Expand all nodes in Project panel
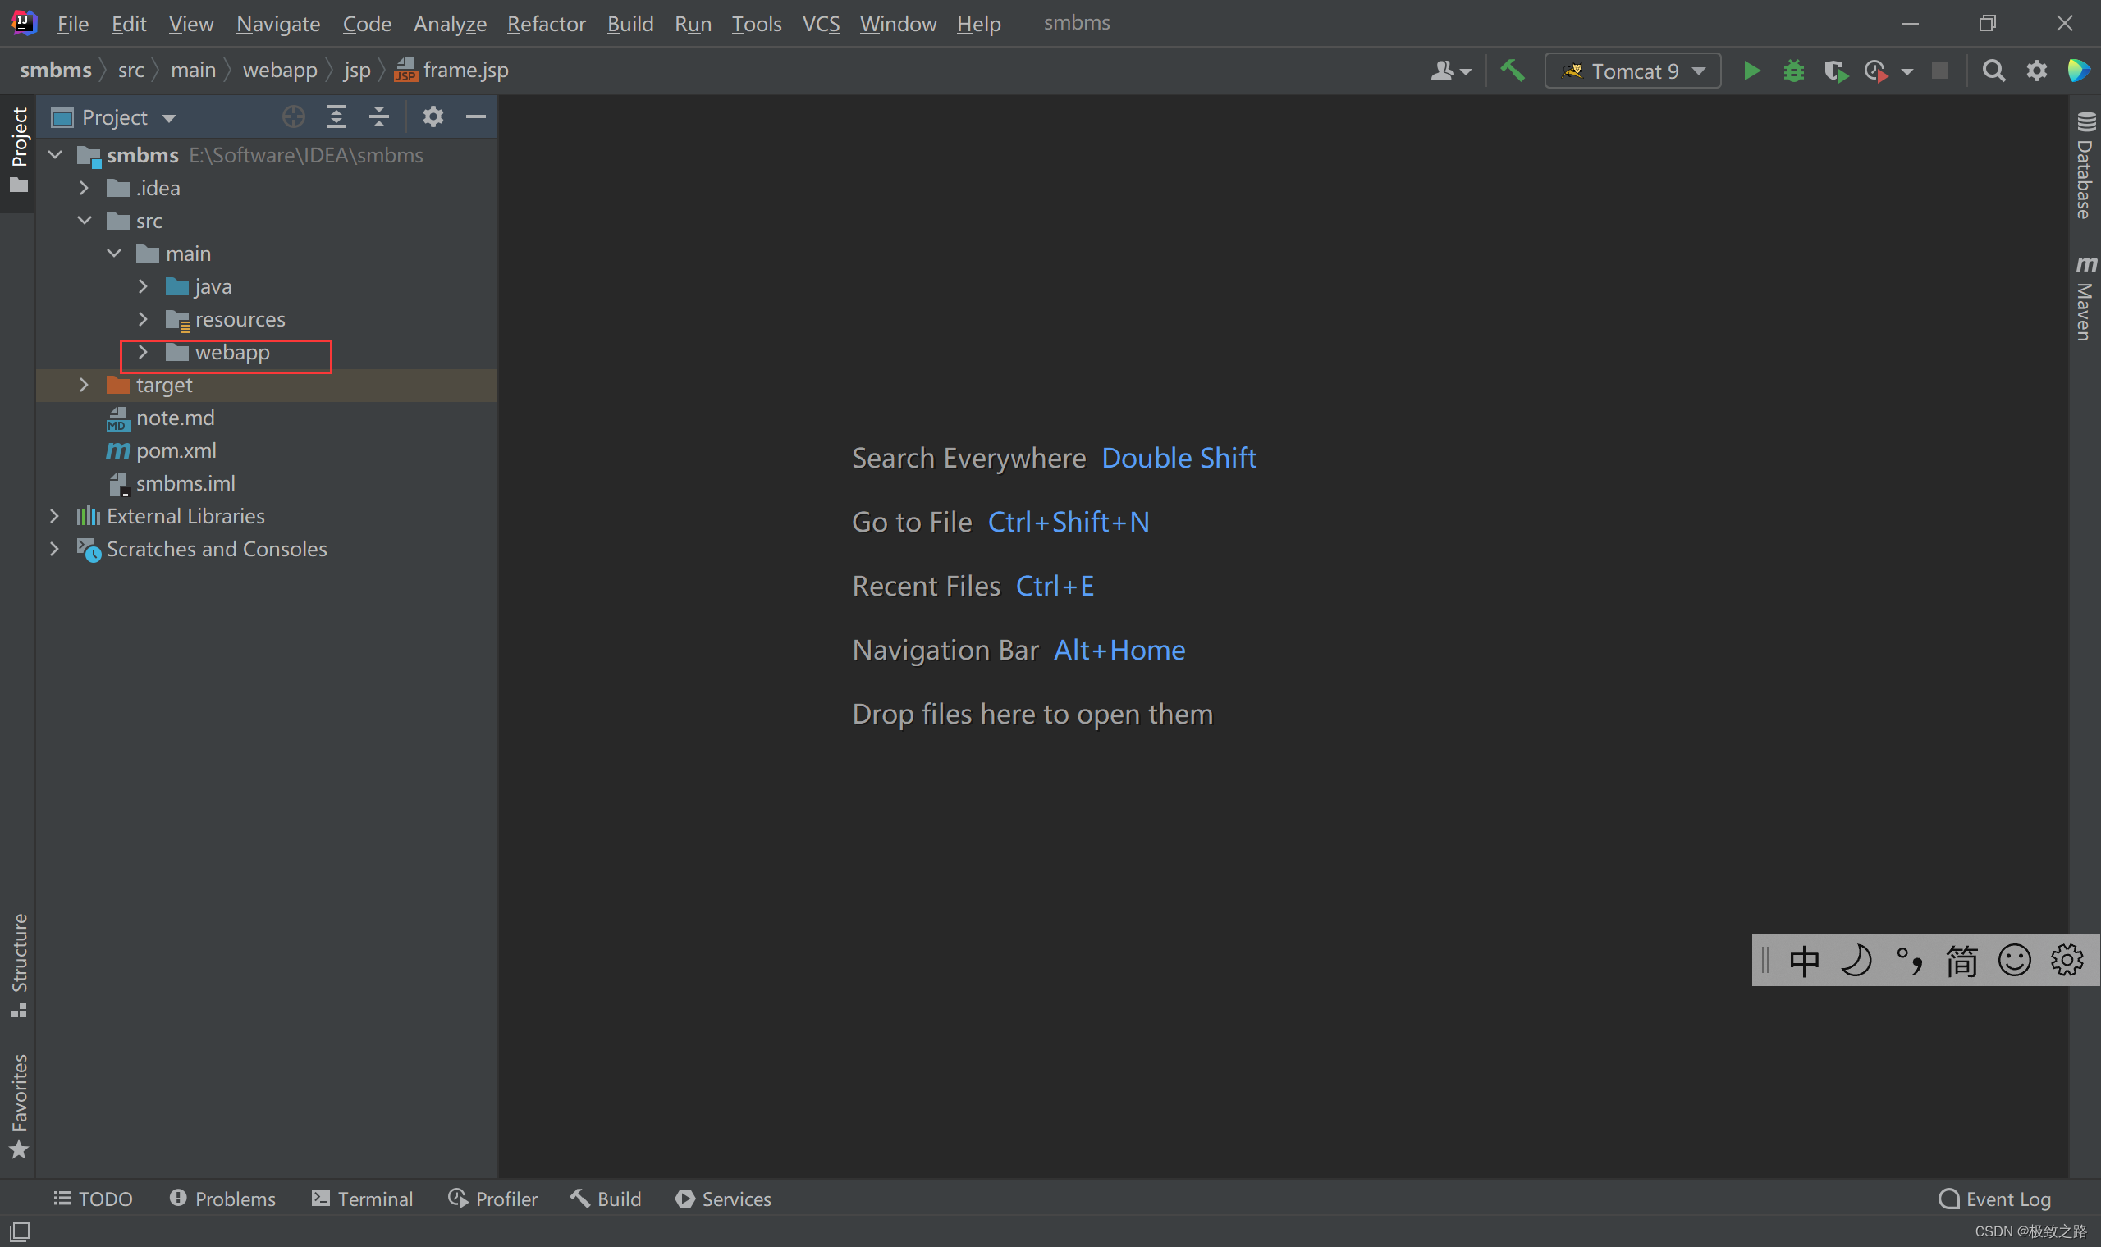The height and width of the screenshot is (1247, 2101). tap(336, 116)
